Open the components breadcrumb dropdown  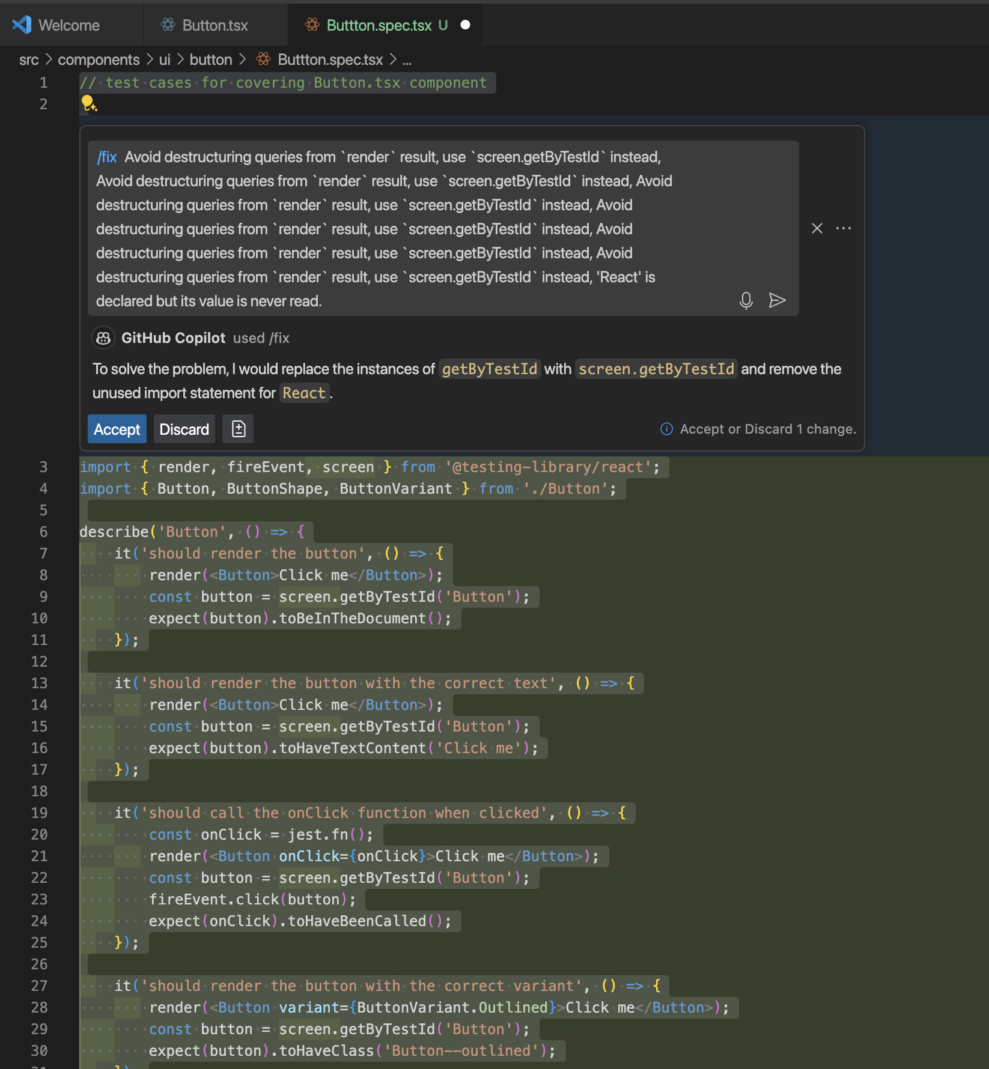99,59
